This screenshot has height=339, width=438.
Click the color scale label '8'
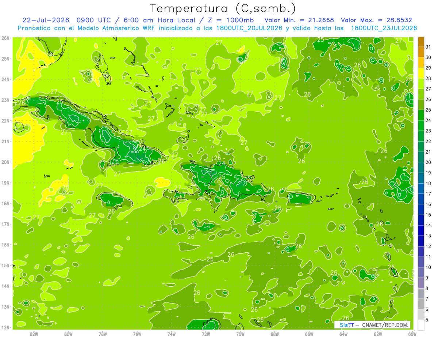pos(427,288)
